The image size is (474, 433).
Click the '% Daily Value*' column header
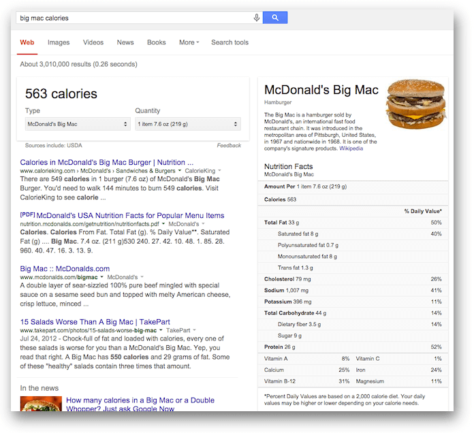click(423, 211)
